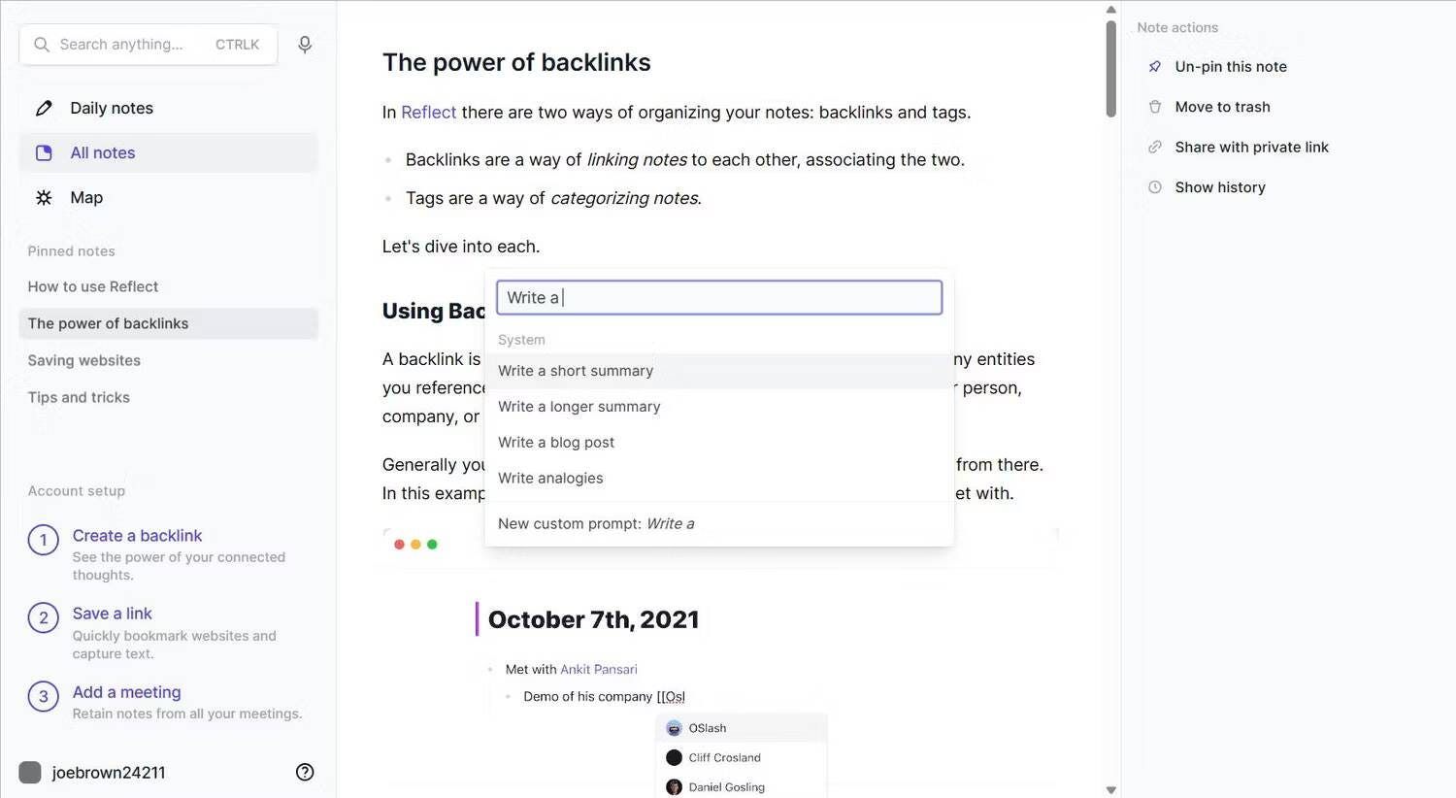This screenshot has height=798, width=1456.
Task: Create new custom prompt 'Write a'
Action: click(596, 524)
